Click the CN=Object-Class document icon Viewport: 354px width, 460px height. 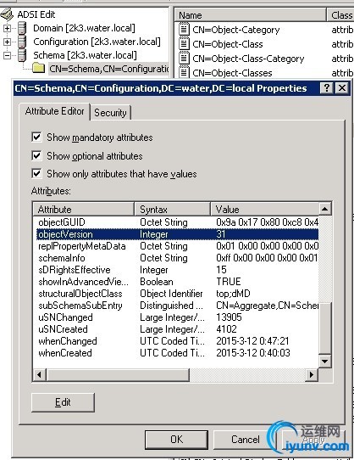pyautogui.click(x=184, y=44)
